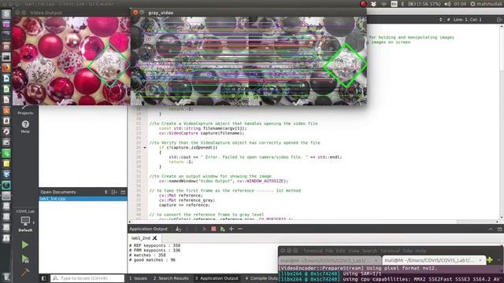Click the Video Output color image

click(72, 61)
